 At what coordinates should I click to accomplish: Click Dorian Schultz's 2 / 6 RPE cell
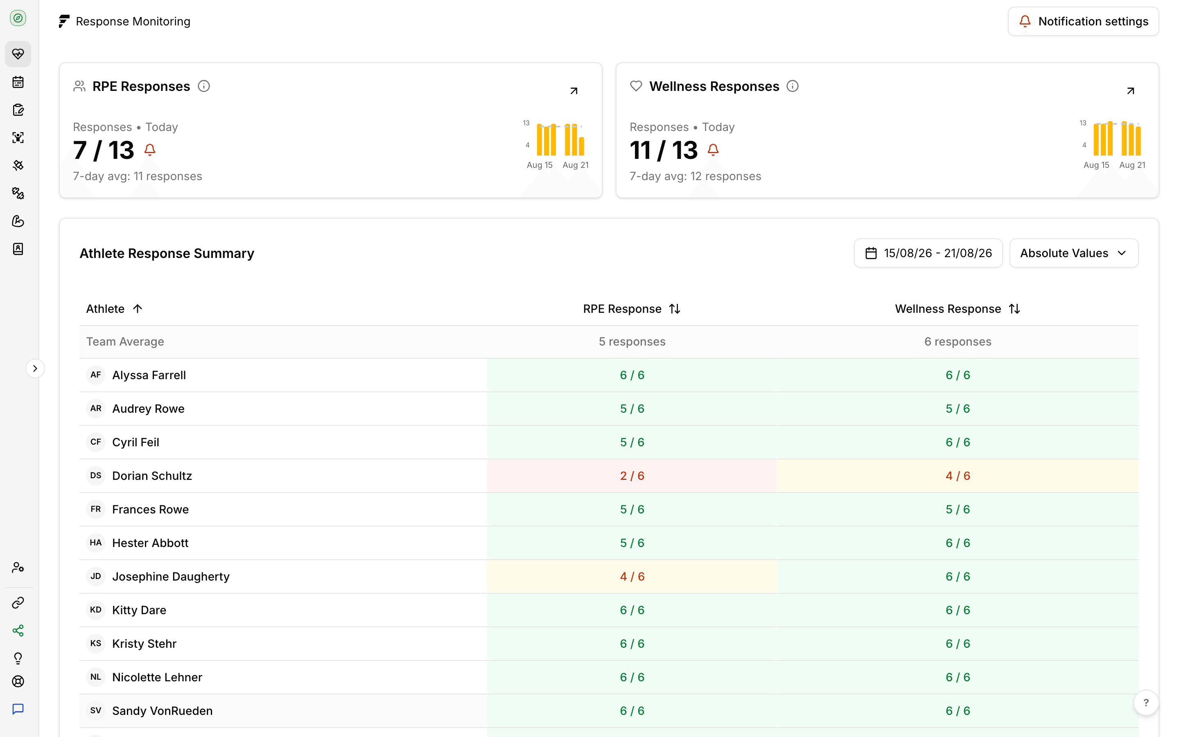coord(632,476)
